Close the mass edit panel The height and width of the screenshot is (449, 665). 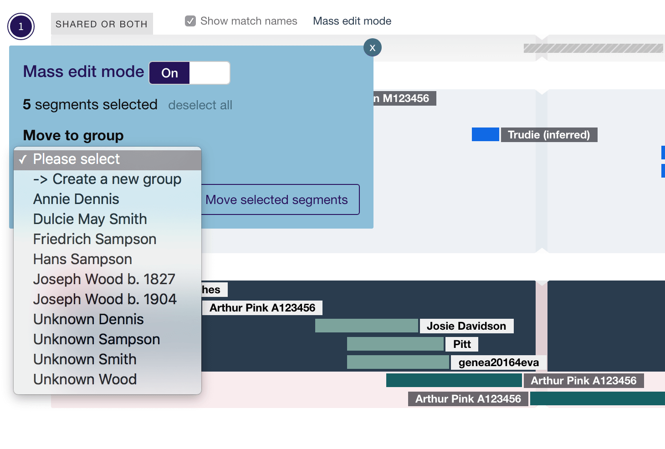(372, 48)
